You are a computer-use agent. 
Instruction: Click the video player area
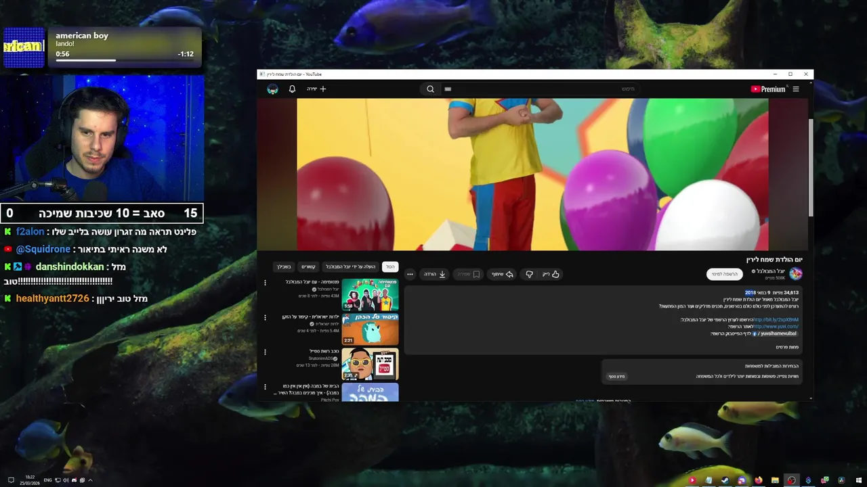[x=532, y=175]
